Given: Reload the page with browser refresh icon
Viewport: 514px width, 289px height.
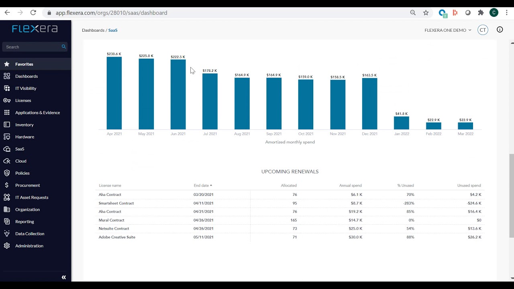Looking at the screenshot, I should [33, 13].
